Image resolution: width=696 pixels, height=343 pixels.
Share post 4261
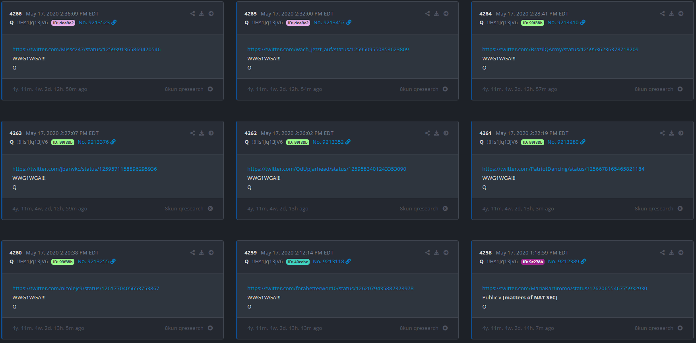click(x=662, y=133)
